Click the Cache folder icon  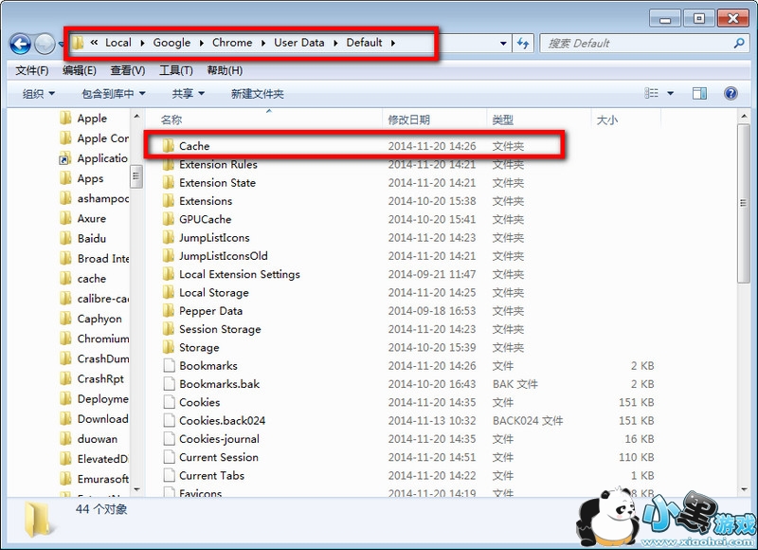(x=168, y=146)
